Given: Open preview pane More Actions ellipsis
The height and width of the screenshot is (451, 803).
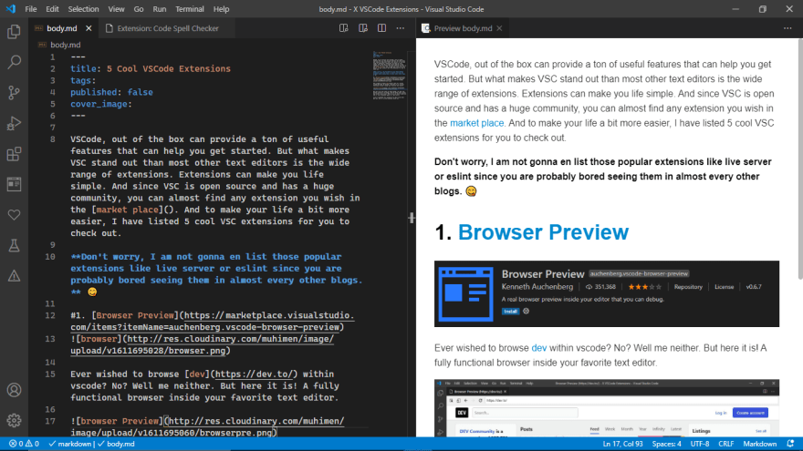Looking at the screenshot, I should coord(787,28).
